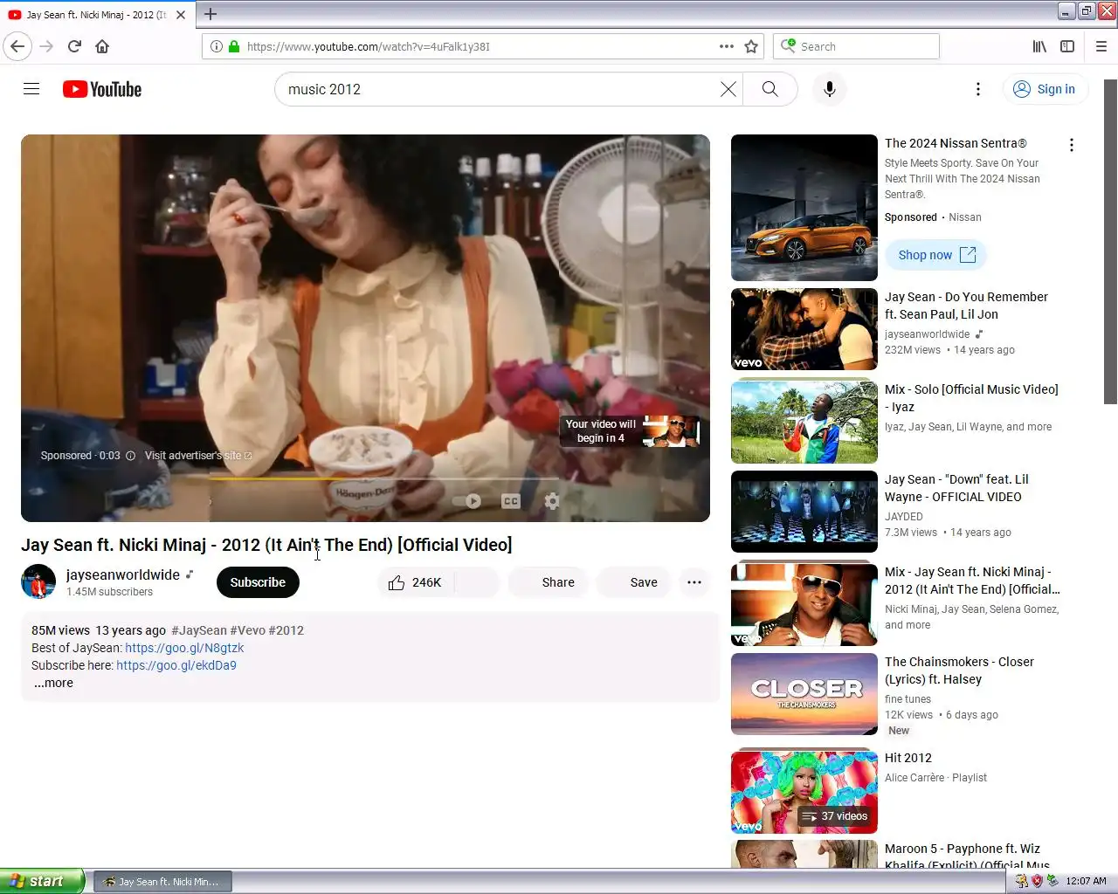Click the browser Search field
Image resolution: width=1118 pixels, height=894 pixels.
tap(856, 46)
